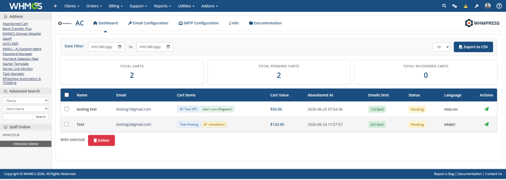Click Report a Bug footer link
The height and width of the screenshot is (180, 506).
[444, 174]
